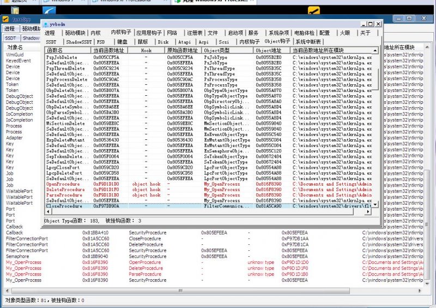This screenshot has height=308, width=436.
Task: Open the 内核钩子 sub-tab beside Scsi
Action: pyautogui.click(x=250, y=42)
